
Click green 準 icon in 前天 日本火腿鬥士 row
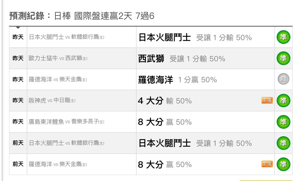283,143
